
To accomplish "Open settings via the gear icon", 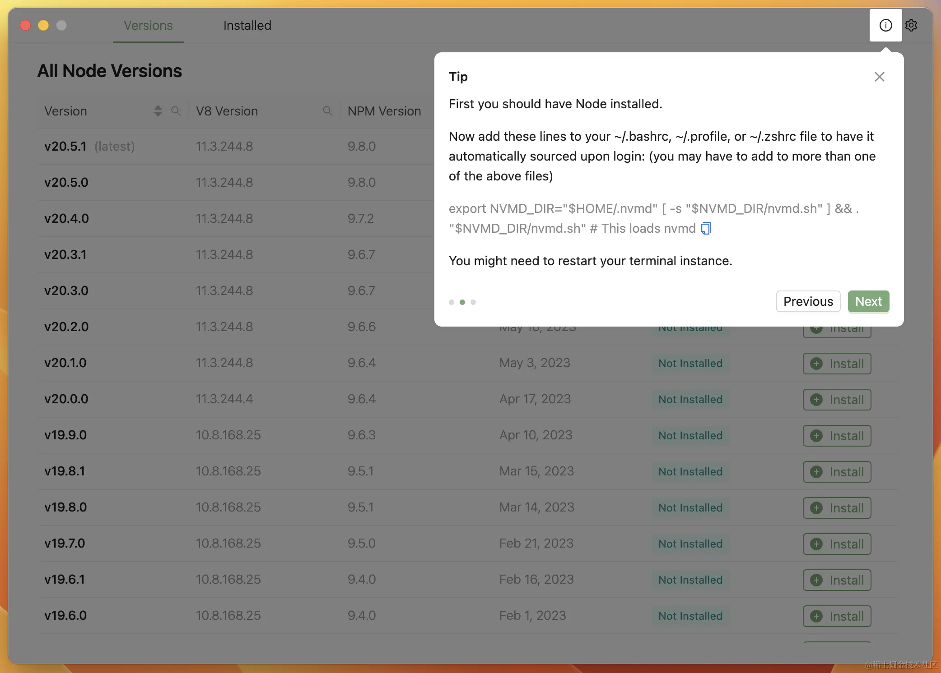I will [911, 25].
